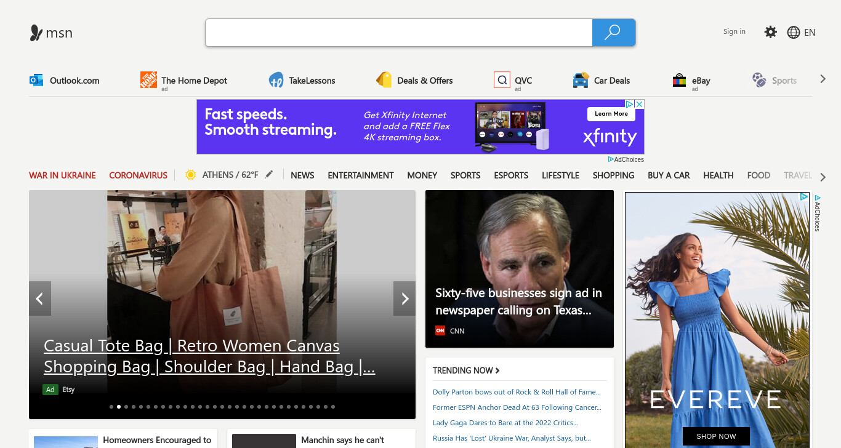The image size is (841, 448).
Task: Open Dolly Parton trending story
Action: coord(517,392)
